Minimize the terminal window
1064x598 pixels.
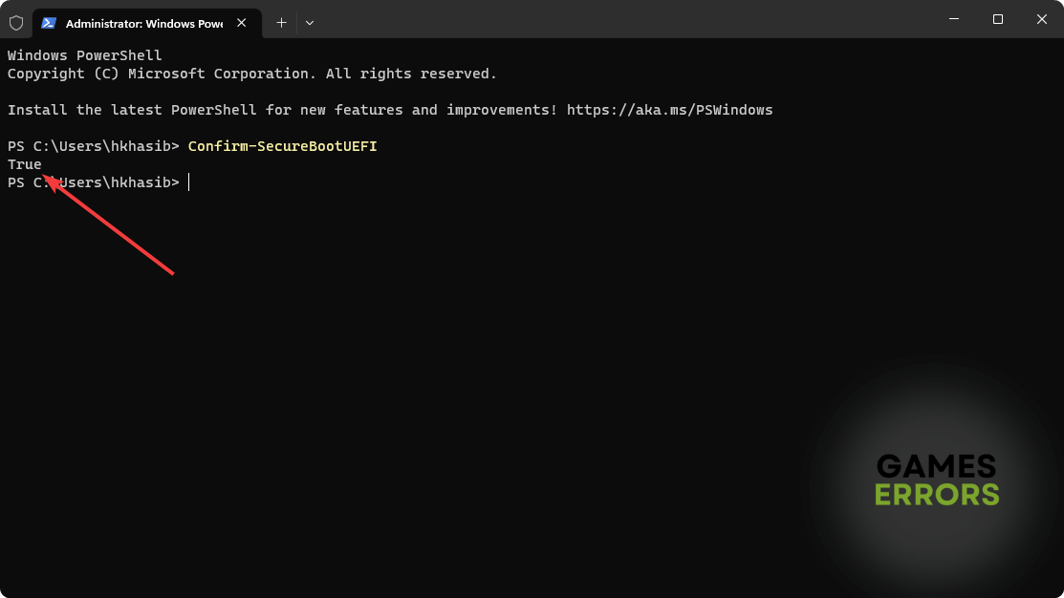(x=954, y=19)
